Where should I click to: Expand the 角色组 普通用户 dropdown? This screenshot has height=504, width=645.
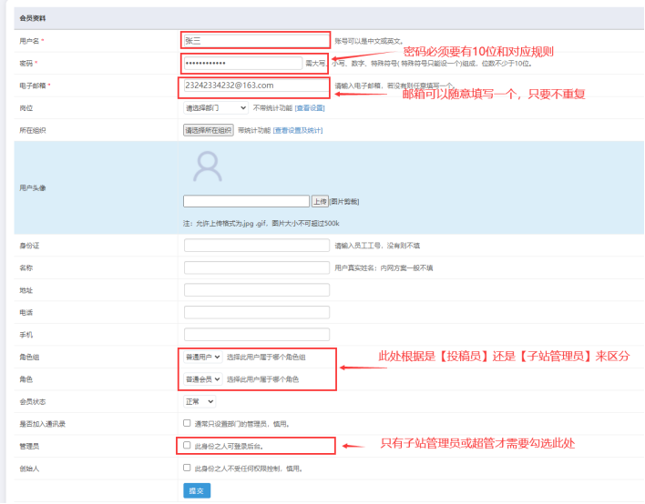[x=203, y=357]
